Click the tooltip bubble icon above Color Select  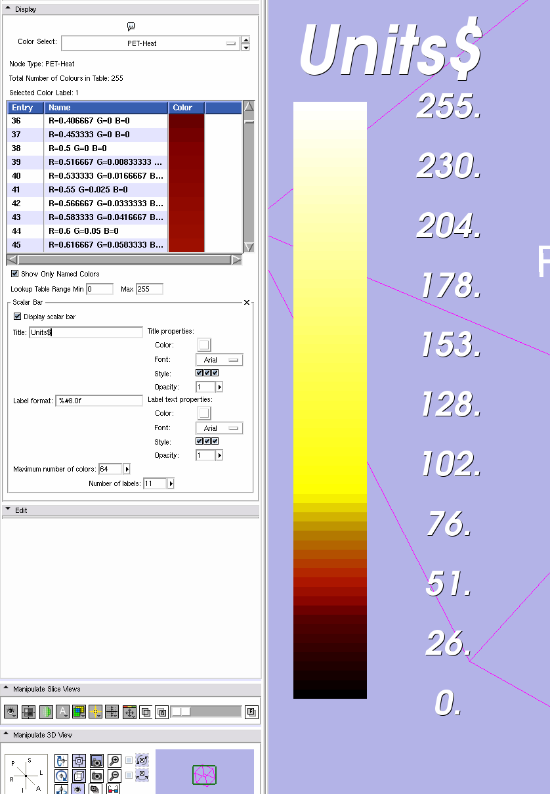point(131,26)
